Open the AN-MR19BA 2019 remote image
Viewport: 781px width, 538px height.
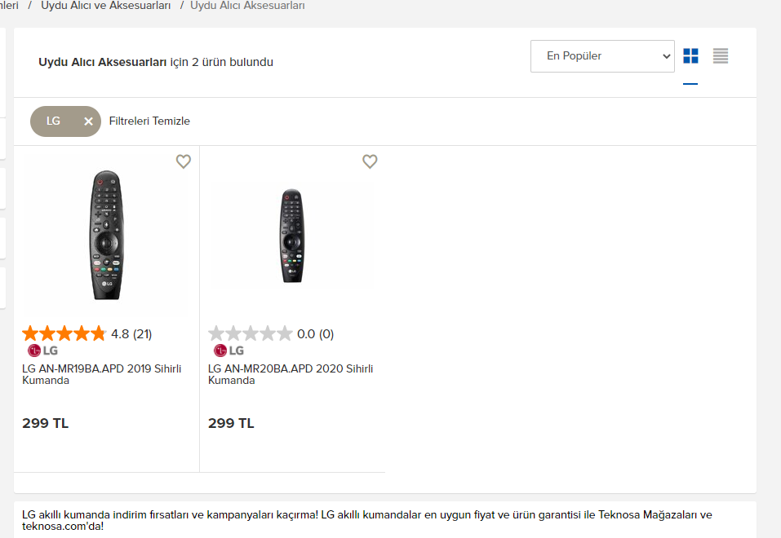coord(107,235)
